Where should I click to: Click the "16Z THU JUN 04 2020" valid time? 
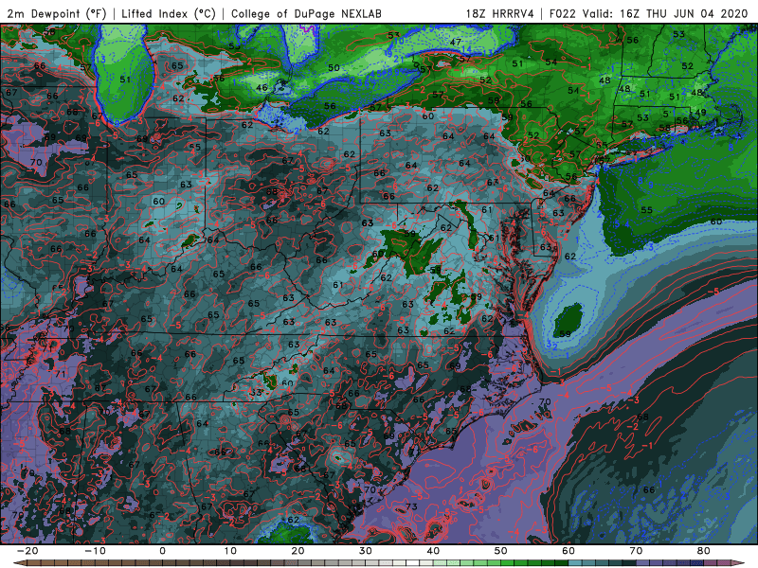tap(684, 13)
